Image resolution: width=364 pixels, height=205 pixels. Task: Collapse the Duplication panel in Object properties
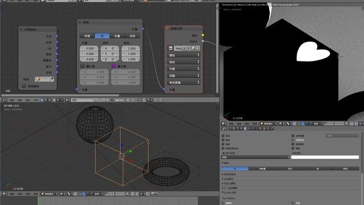[222, 163]
